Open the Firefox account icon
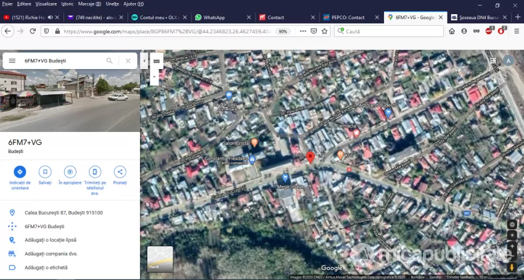 pyautogui.click(x=464, y=31)
